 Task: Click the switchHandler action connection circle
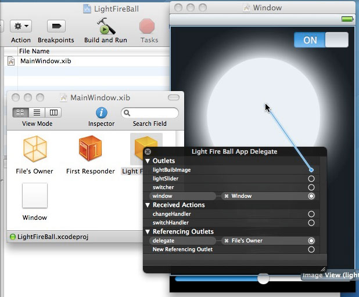click(x=311, y=223)
